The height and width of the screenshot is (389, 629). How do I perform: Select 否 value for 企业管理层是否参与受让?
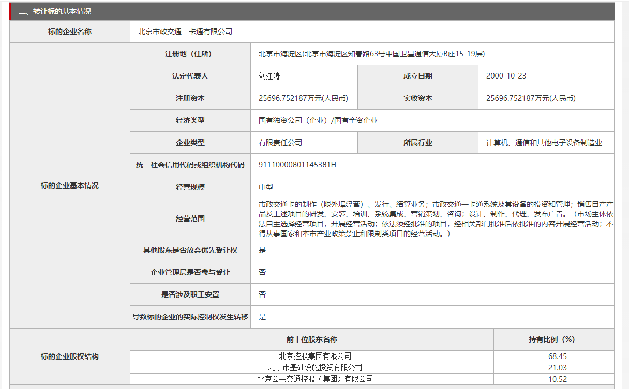[x=262, y=272]
